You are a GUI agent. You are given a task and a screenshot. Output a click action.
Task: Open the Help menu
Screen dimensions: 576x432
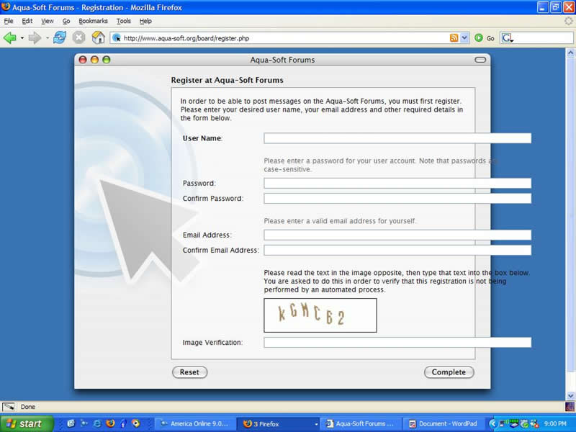145,21
